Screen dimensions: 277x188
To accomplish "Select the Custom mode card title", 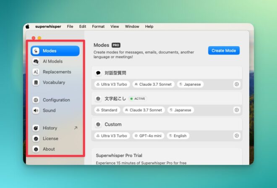I will tap(113, 124).
